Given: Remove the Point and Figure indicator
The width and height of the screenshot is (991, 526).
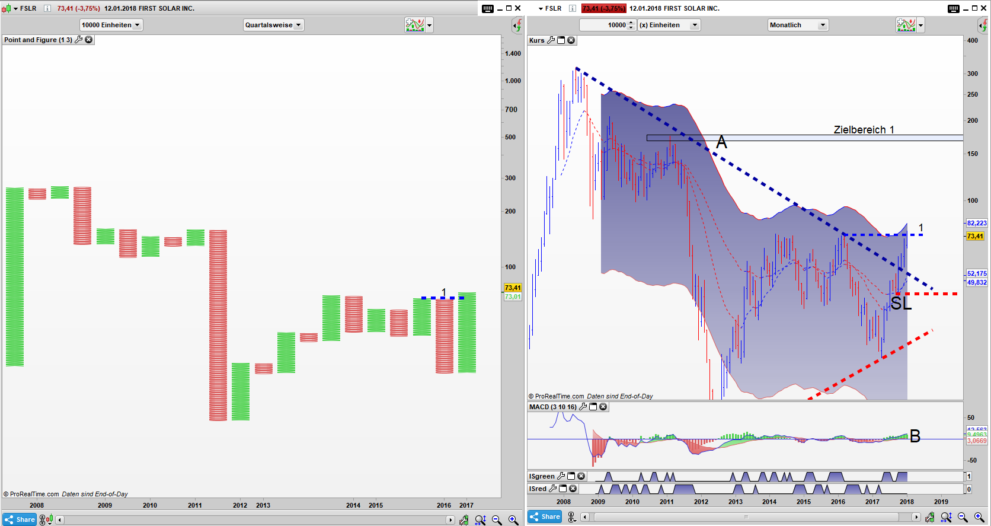Looking at the screenshot, I should 89,40.
